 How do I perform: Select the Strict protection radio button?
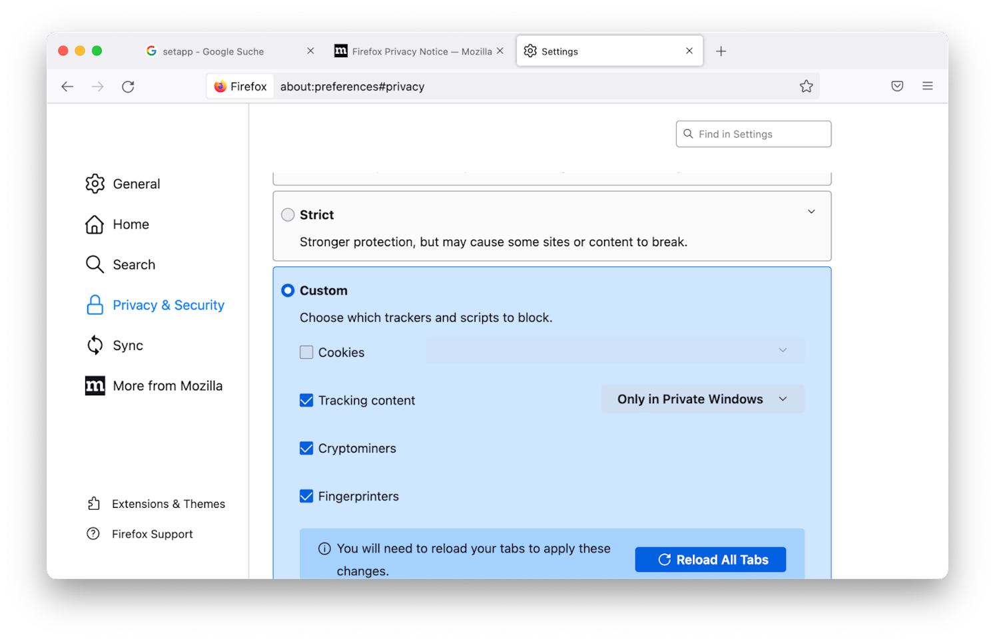click(x=288, y=215)
